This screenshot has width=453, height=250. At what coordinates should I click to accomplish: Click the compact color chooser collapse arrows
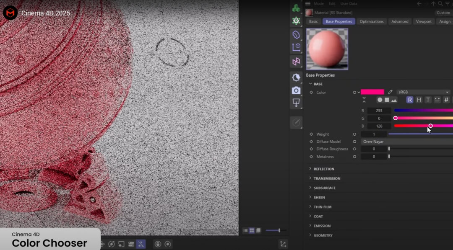click(x=364, y=100)
